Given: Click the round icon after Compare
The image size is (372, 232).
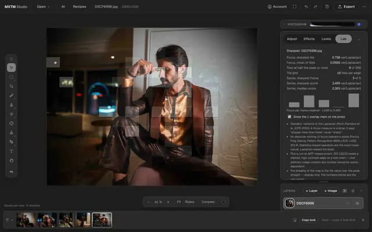Looking at the screenshot, I should point(223,202).
